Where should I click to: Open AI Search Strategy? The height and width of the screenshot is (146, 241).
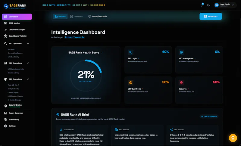[14, 100]
